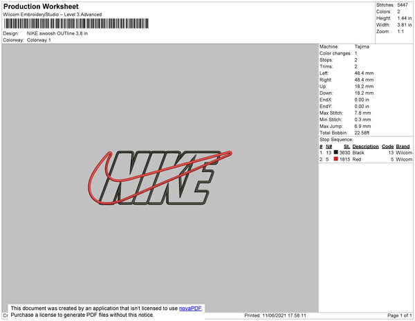Screen dimensions: 415x321
Task: Select the 'Colorway 1' value
Action: click(39, 40)
